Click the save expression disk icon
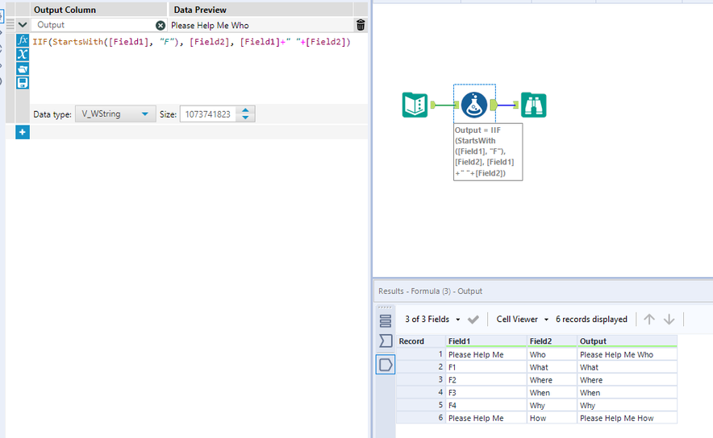This screenshot has height=438, width=713. (23, 82)
